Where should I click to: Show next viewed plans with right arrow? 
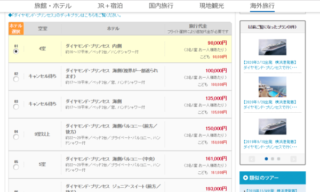click(293, 159)
